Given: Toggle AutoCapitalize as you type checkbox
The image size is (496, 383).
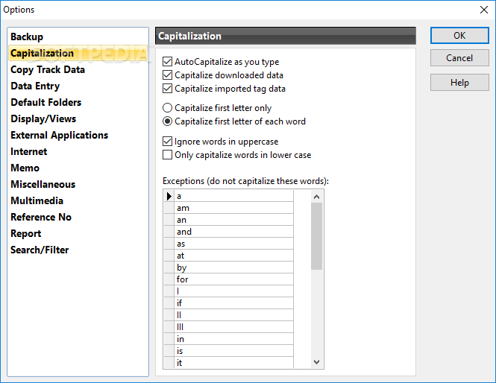Looking at the screenshot, I should pos(168,62).
